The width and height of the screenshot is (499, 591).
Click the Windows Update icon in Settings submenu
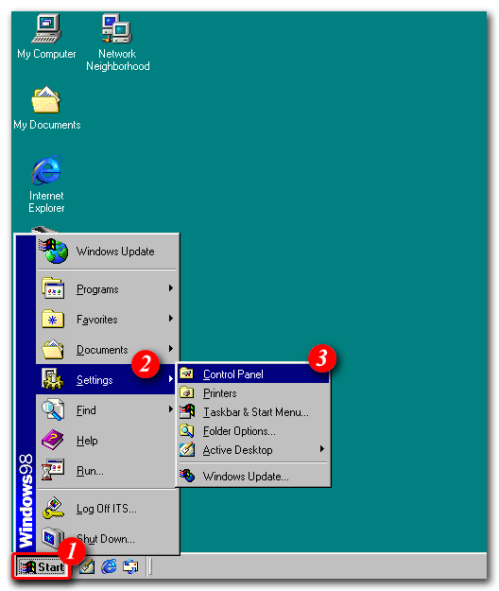click(187, 476)
